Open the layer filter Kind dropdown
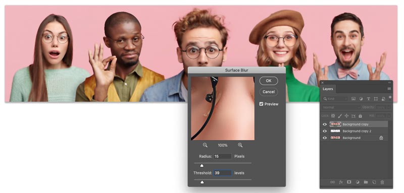The image size is (404, 193). pyautogui.click(x=336, y=99)
